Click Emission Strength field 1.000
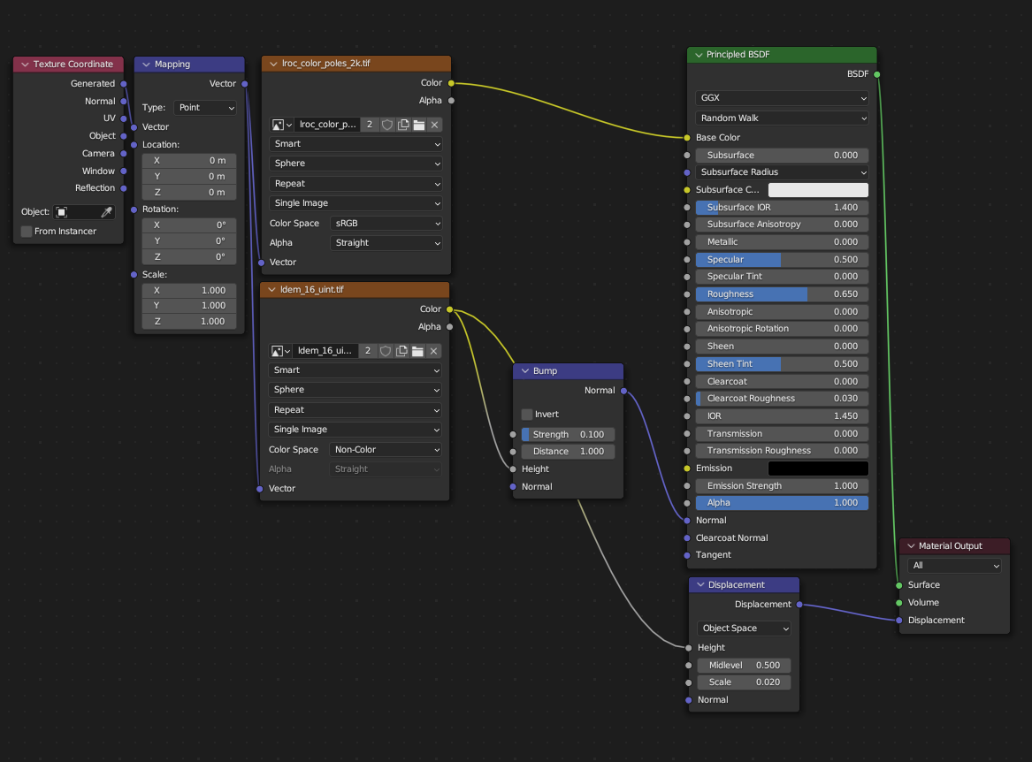Viewport: 1032px width, 762px height. [782, 485]
